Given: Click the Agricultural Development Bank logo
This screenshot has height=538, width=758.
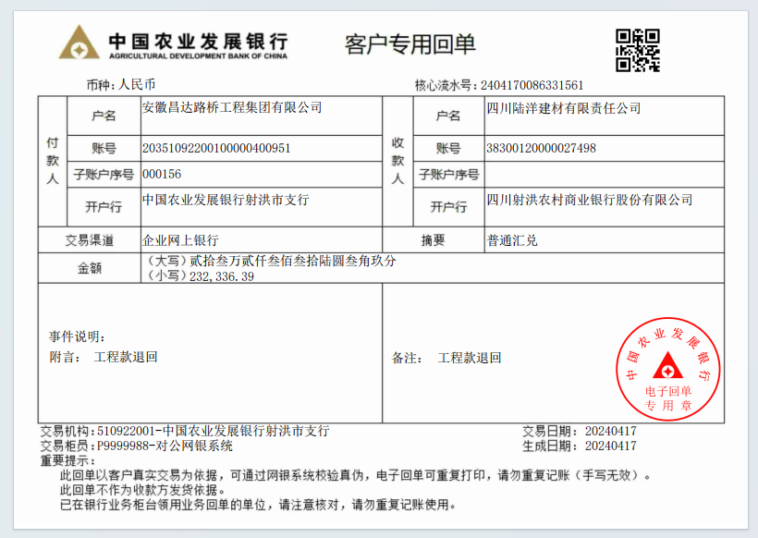Looking at the screenshot, I should pos(79,43).
